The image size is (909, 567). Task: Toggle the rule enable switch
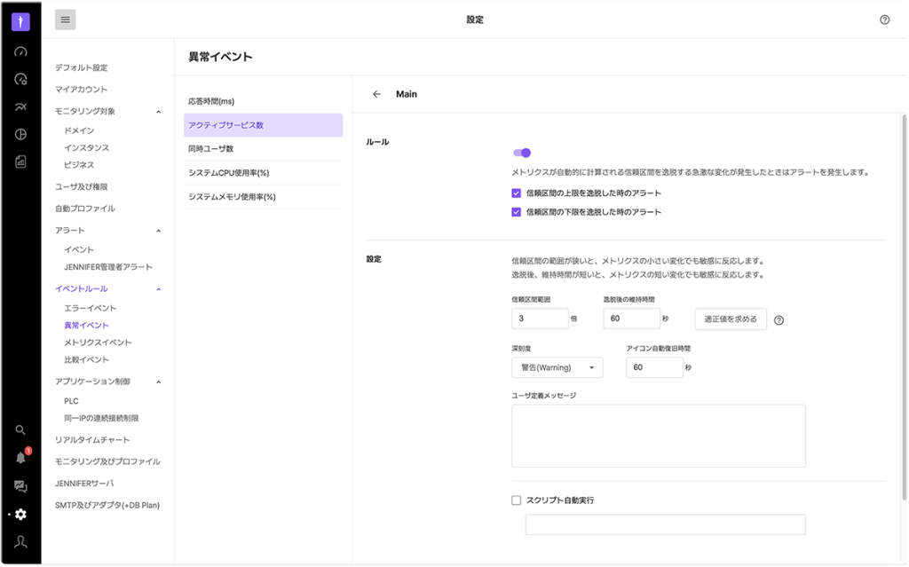click(522, 153)
